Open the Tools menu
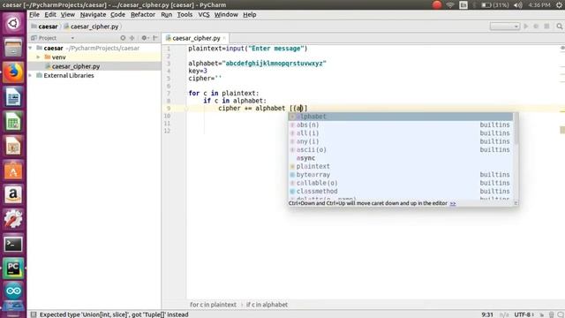 [x=185, y=14]
